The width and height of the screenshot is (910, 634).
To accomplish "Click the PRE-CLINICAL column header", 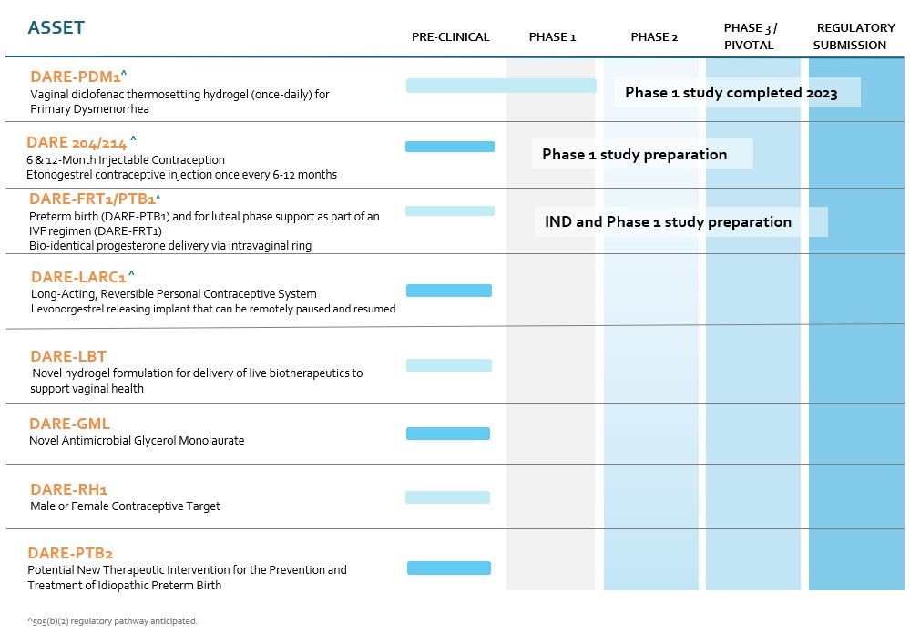I will point(450,37).
